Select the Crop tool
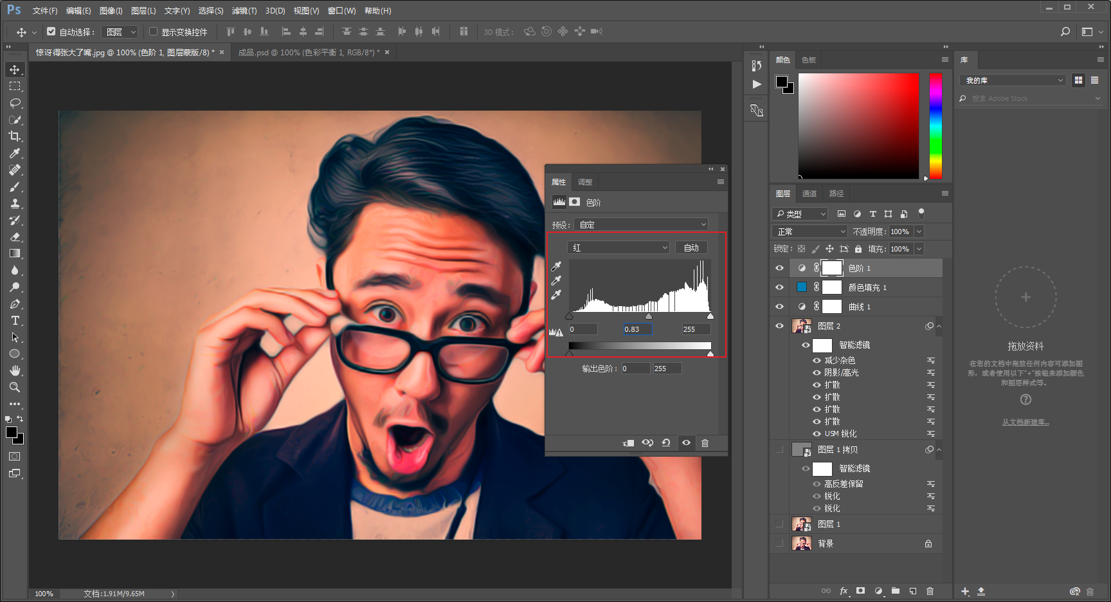The height and width of the screenshot is (602, 1111). [x=15, y=136]
